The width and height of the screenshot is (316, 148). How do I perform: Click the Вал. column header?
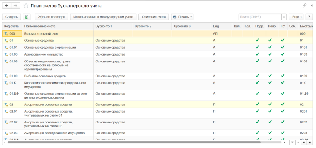tap(237, 26)
